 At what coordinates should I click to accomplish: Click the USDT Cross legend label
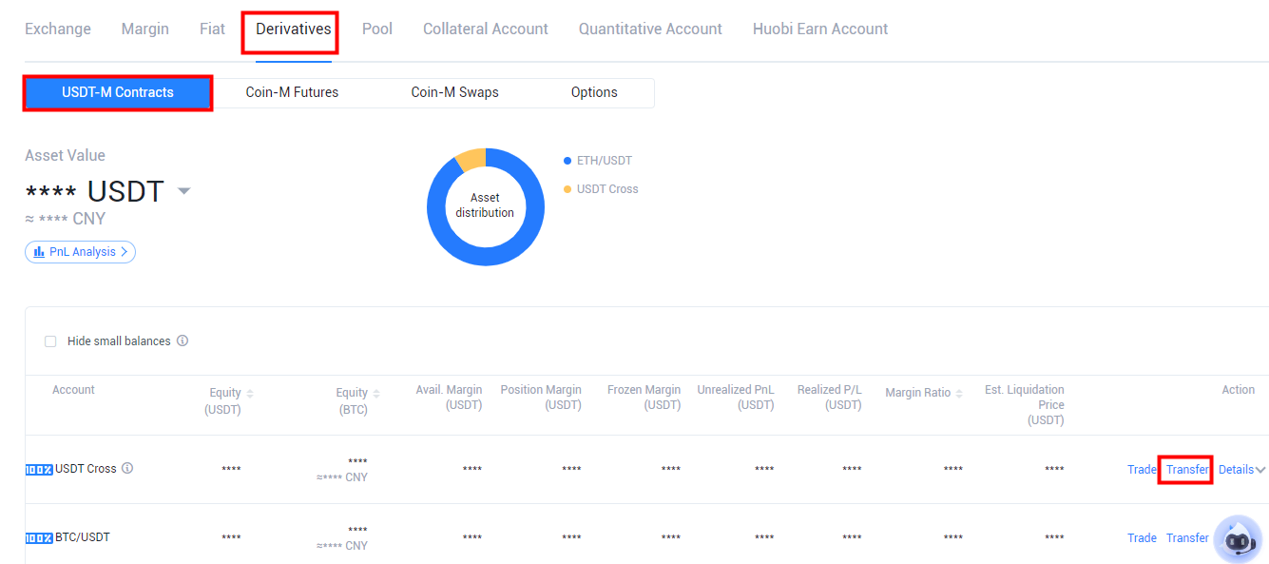coord(607,189)
